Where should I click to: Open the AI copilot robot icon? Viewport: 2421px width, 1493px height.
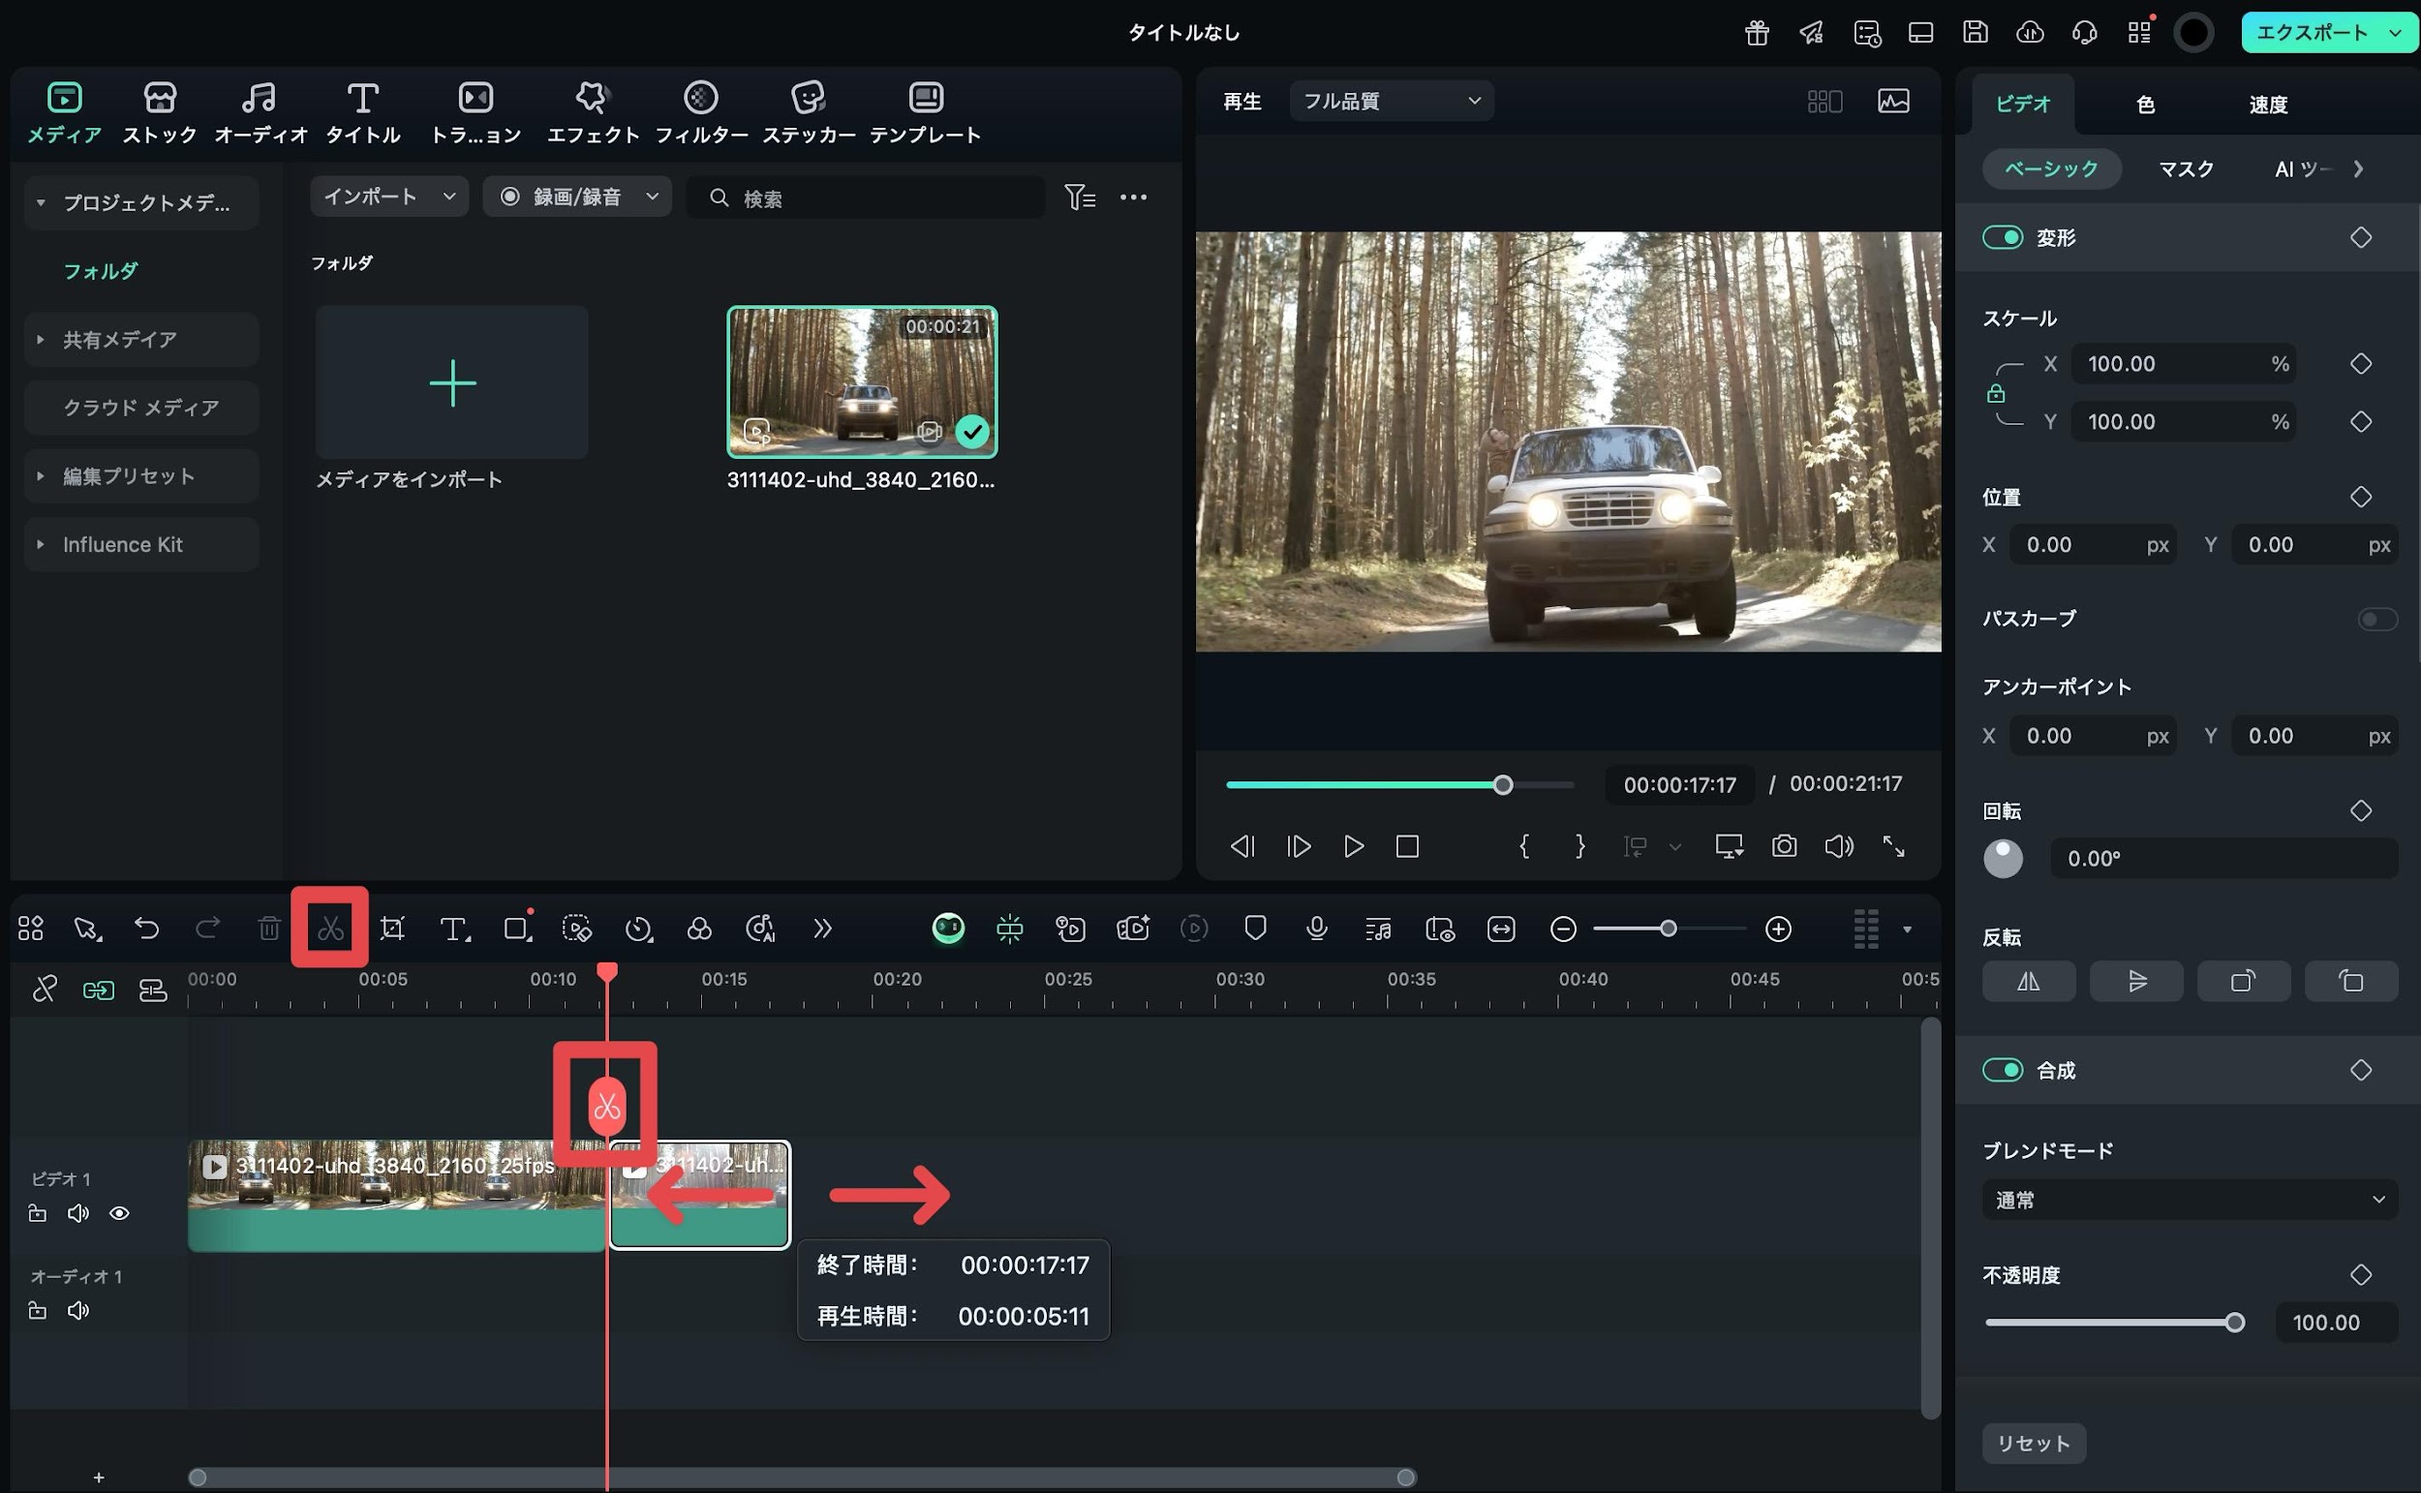948,929
